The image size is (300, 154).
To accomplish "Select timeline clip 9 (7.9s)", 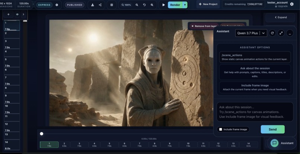I will tap(169, 145).
